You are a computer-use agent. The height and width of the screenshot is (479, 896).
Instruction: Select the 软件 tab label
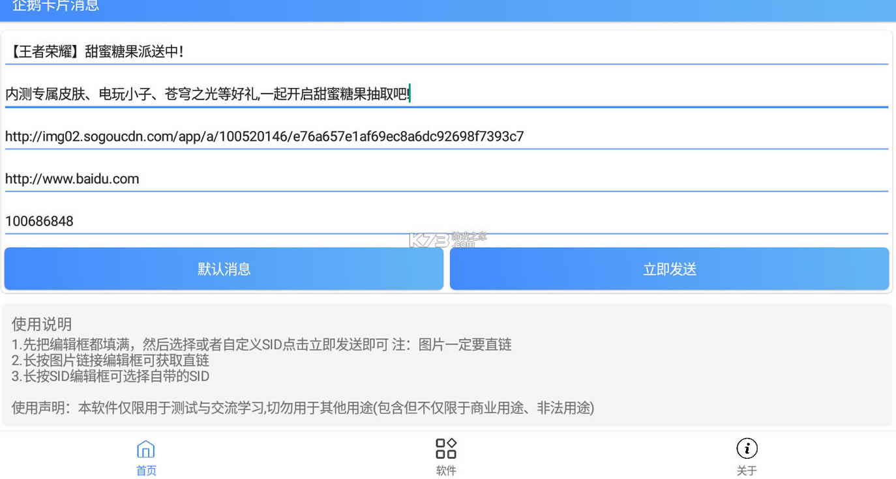[x=446, y=471]
